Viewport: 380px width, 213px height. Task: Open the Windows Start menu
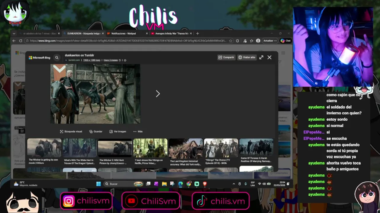(98, 184)
